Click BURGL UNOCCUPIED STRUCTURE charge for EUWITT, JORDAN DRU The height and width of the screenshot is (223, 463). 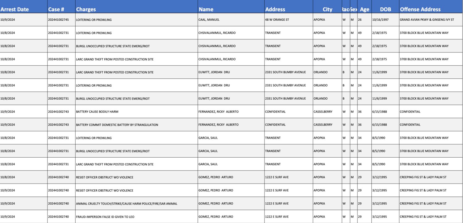113,99
